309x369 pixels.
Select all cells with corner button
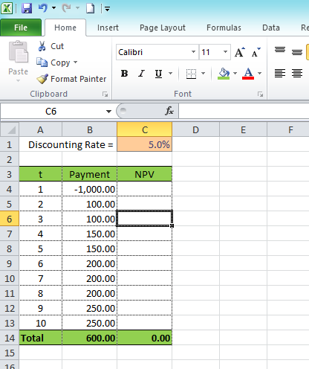tap(10, 129)
